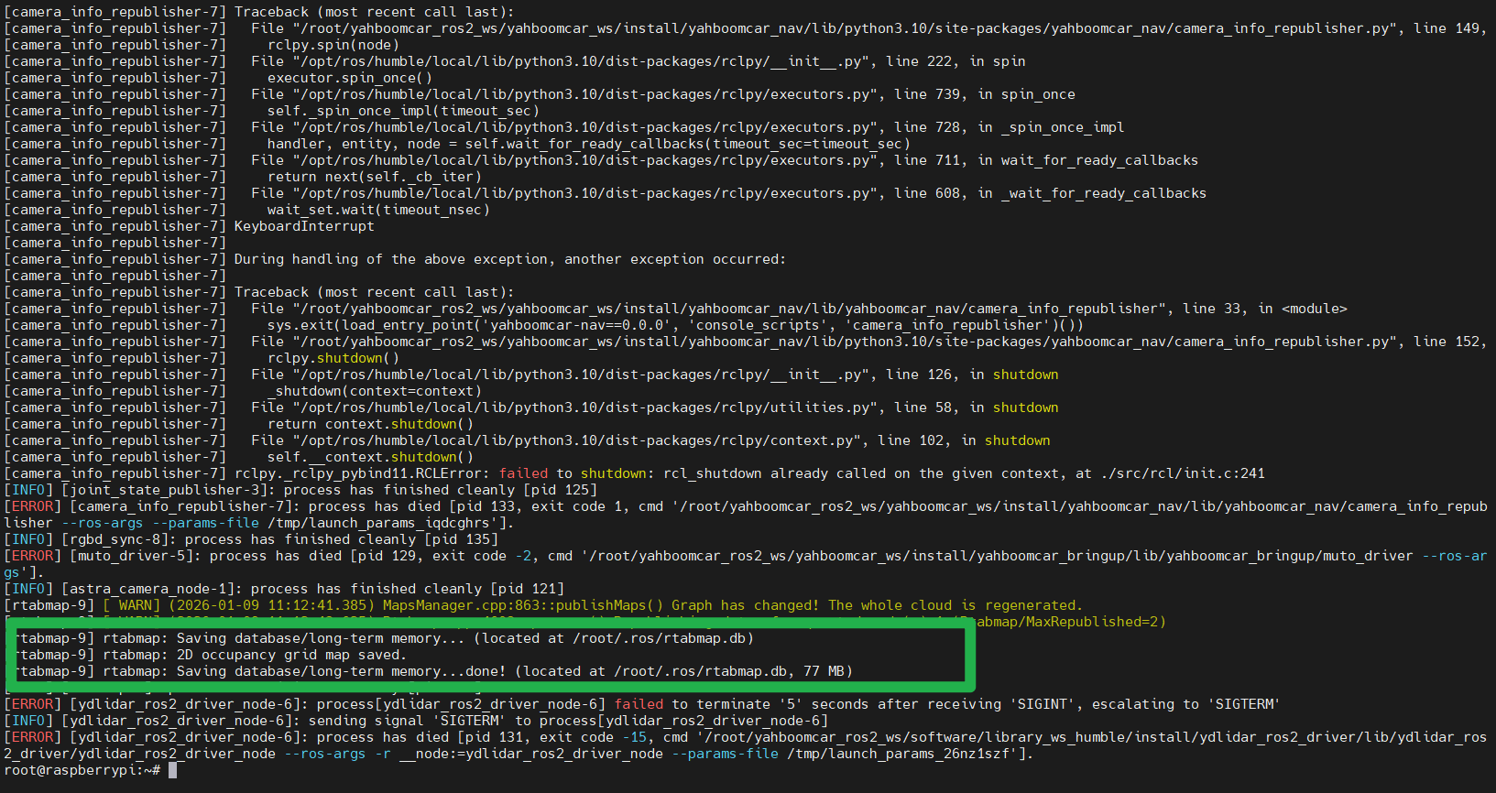This screenshot has height=793, width=1496.
Task: Click '[astra_camera_node-1]' process finished line
Action: tap(284, 589)
